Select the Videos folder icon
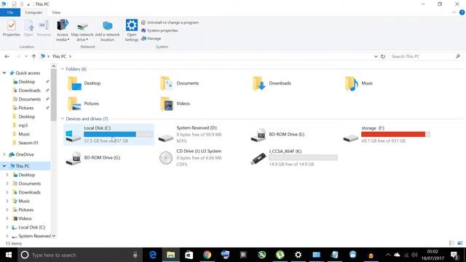The width and height of the screenshot is (466, 262). 167,103
